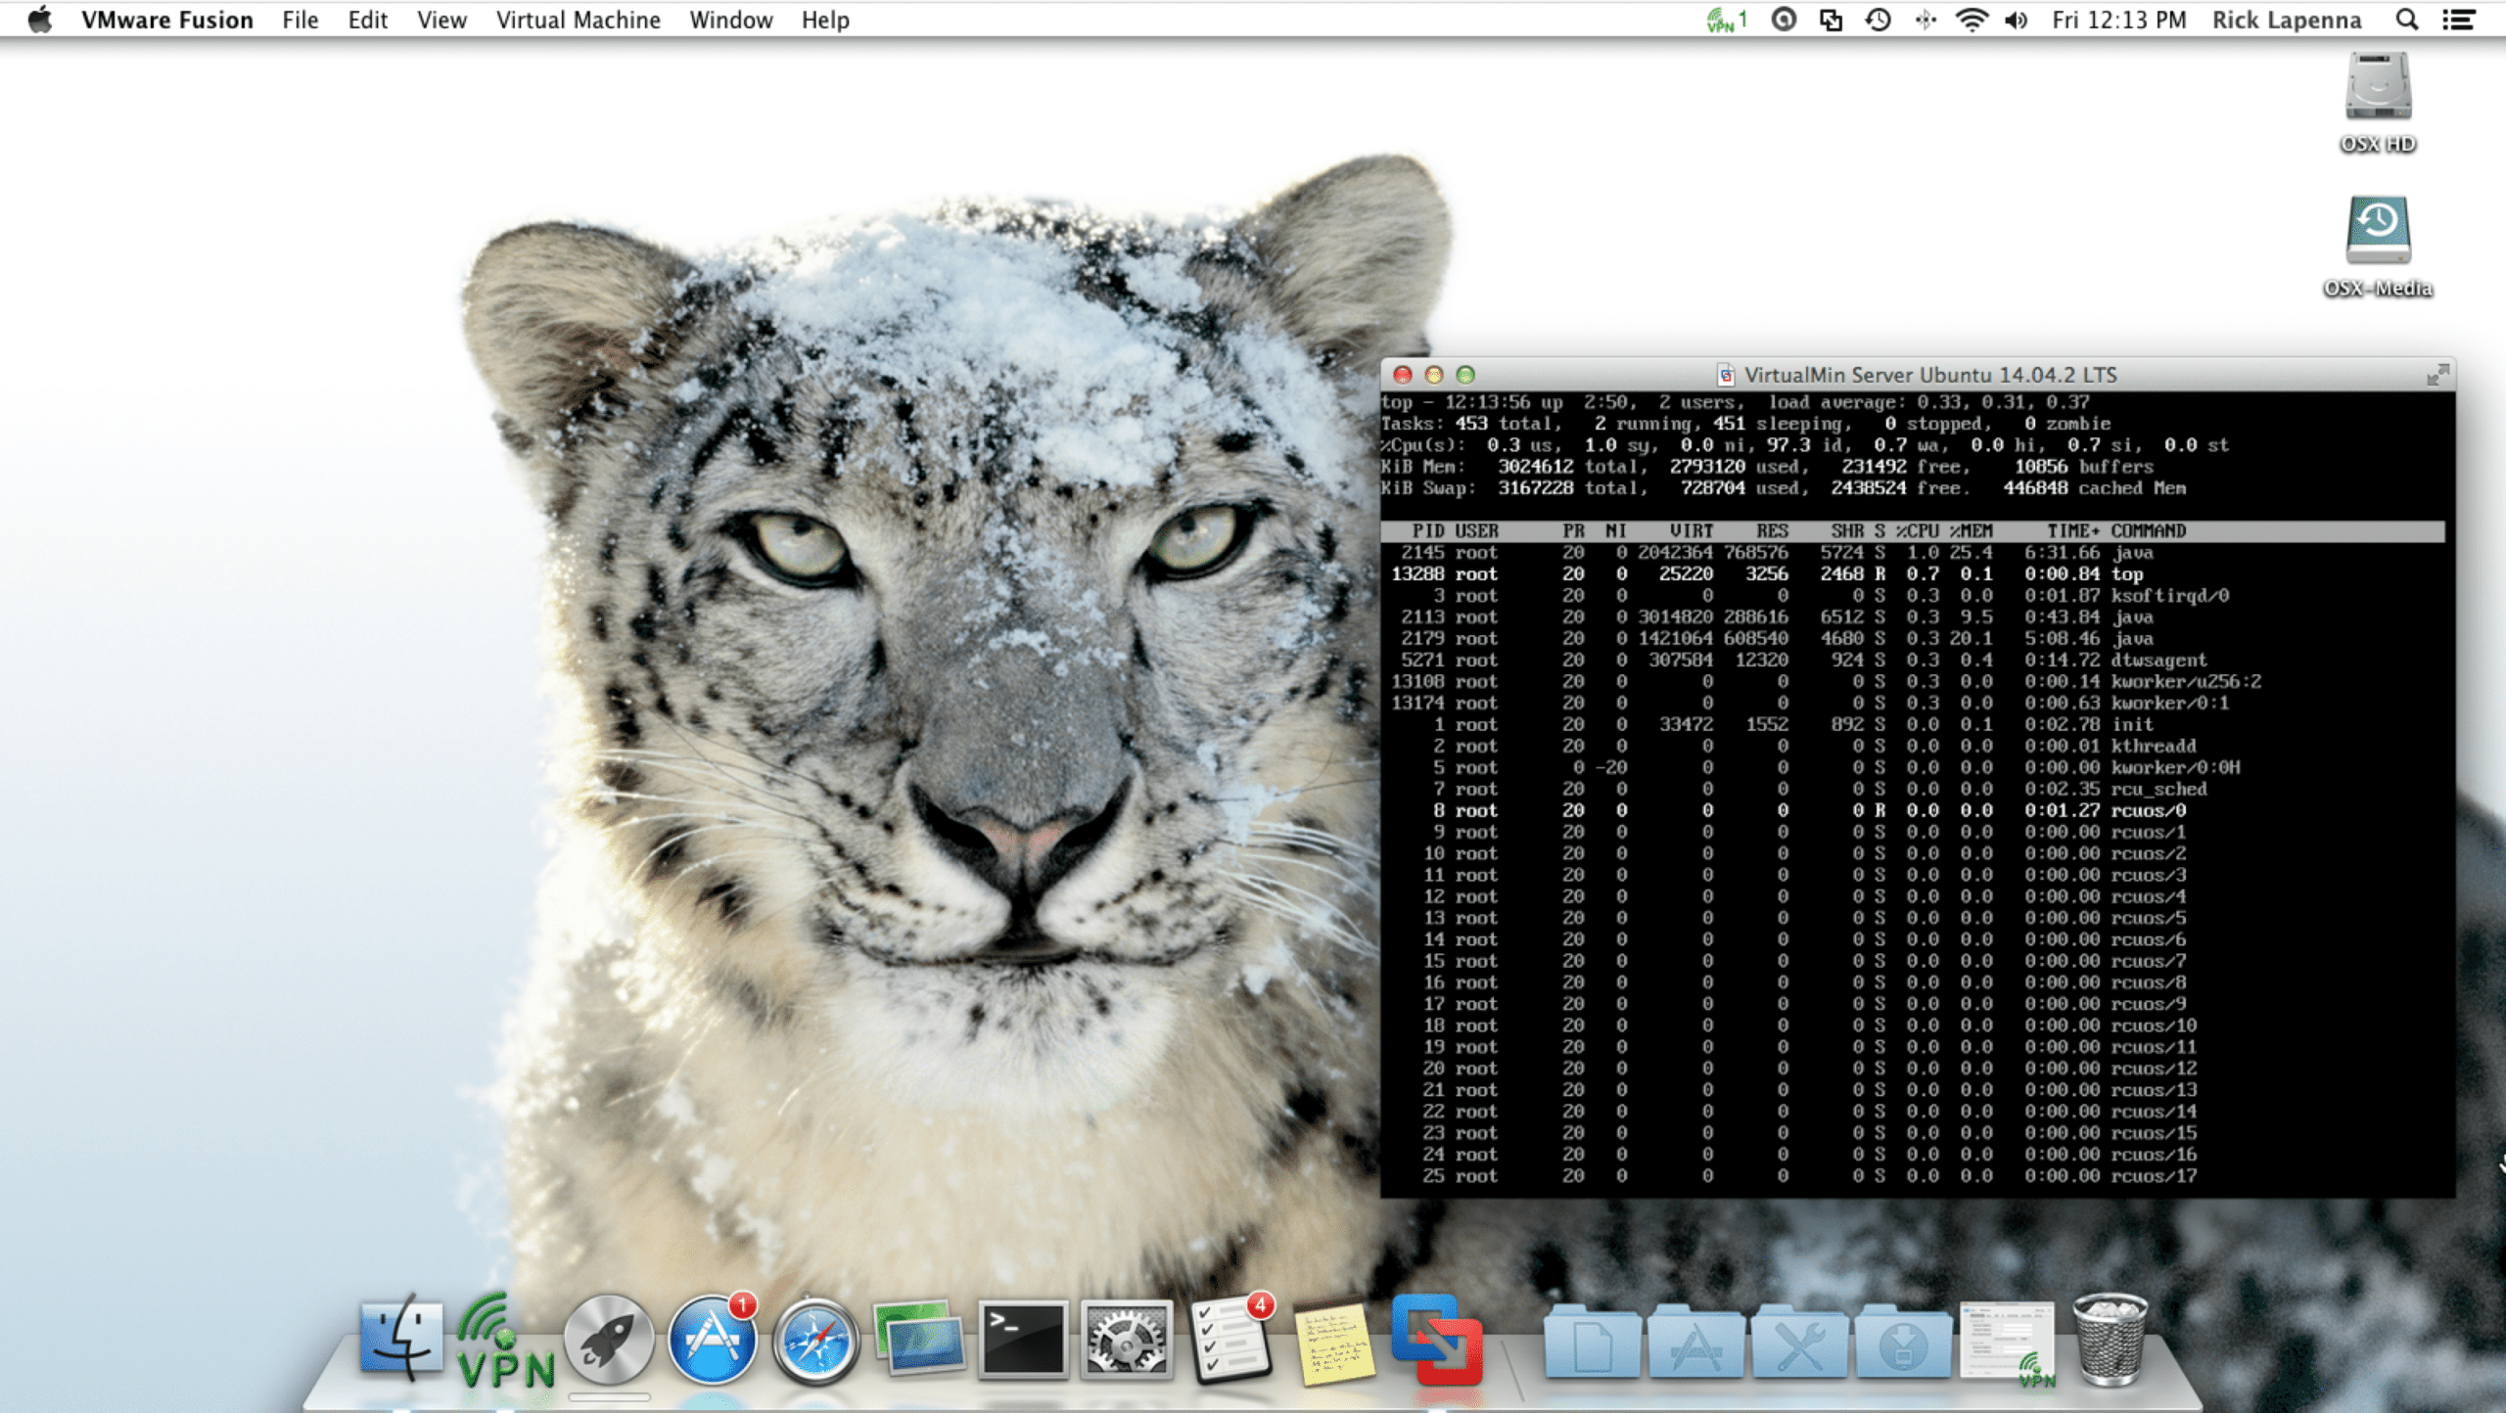Click the KiB Mem summary line

(1767, 467)
